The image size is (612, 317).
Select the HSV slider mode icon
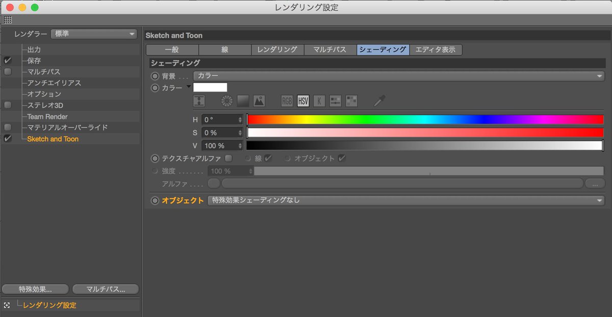(x=303, y=101)
